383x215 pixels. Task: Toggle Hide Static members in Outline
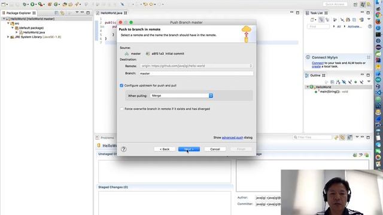click(x=349, y=82)
